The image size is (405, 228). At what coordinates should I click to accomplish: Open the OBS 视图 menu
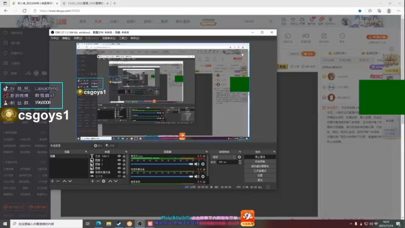[78, 38]
